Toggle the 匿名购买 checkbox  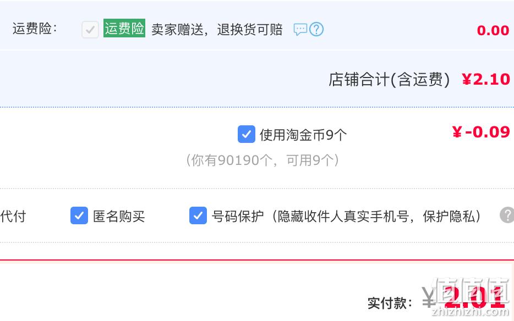pos(79,215)
